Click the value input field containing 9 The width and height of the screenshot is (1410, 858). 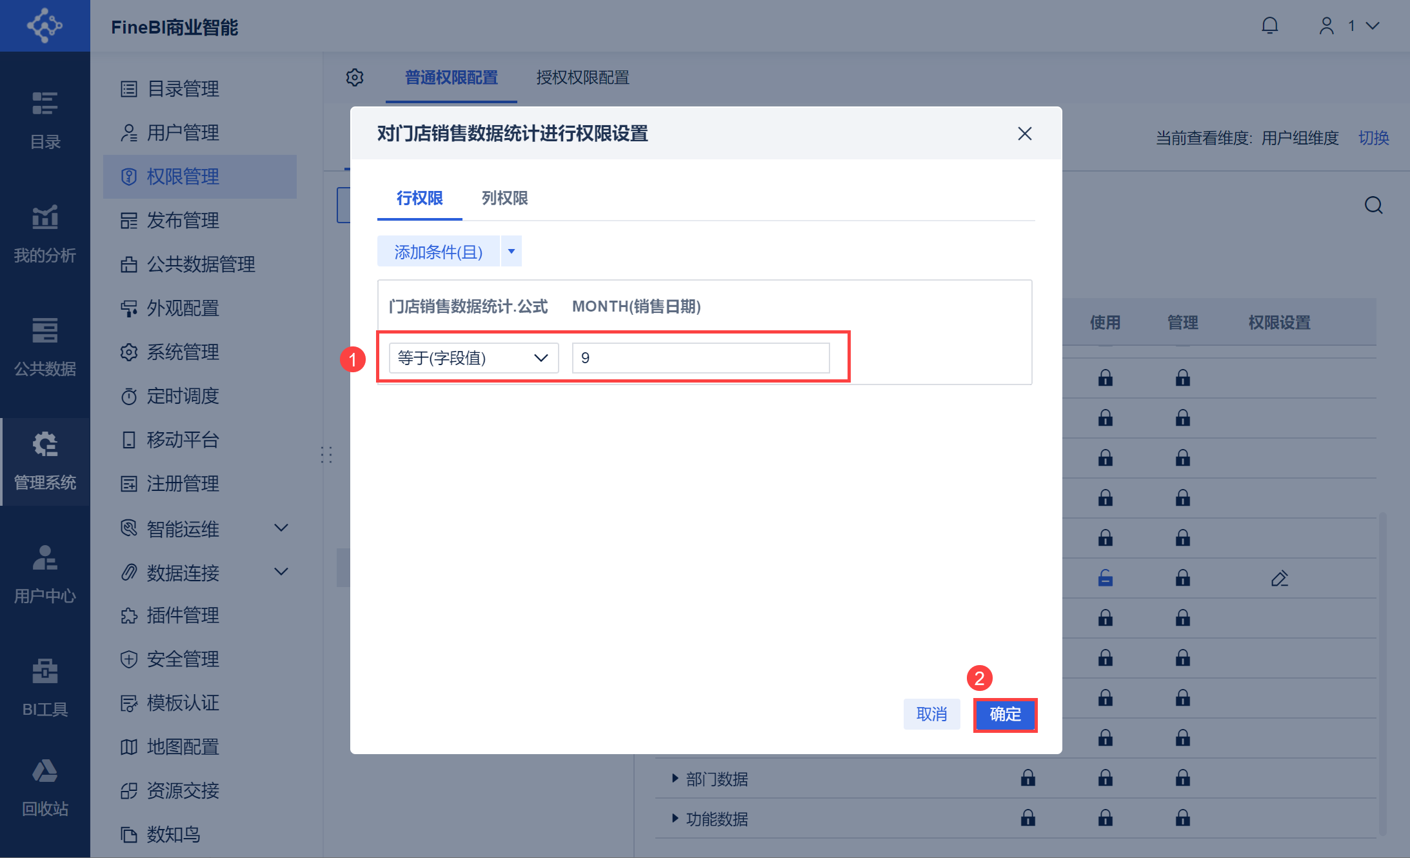(700, 358)
